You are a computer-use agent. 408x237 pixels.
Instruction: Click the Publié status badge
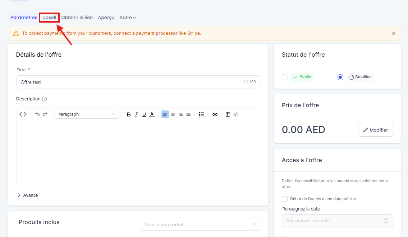[x=302, y=77]
